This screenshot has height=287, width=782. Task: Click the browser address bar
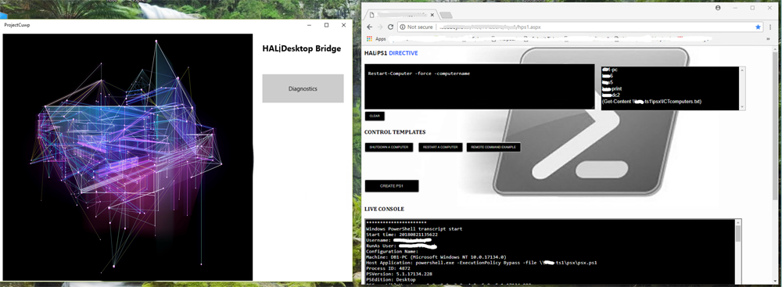tap(581, 27)
